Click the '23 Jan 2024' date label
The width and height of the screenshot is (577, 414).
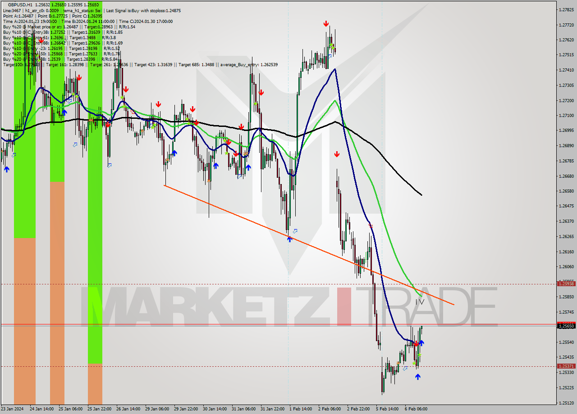(x=12, y=409)
